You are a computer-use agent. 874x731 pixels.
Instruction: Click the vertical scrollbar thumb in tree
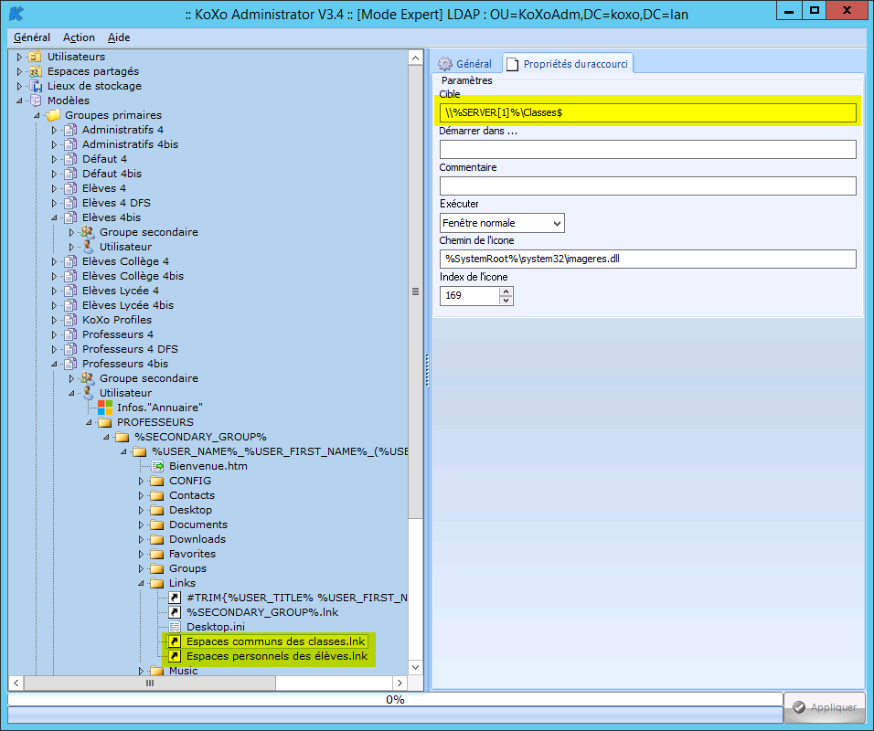coord(416,292)
